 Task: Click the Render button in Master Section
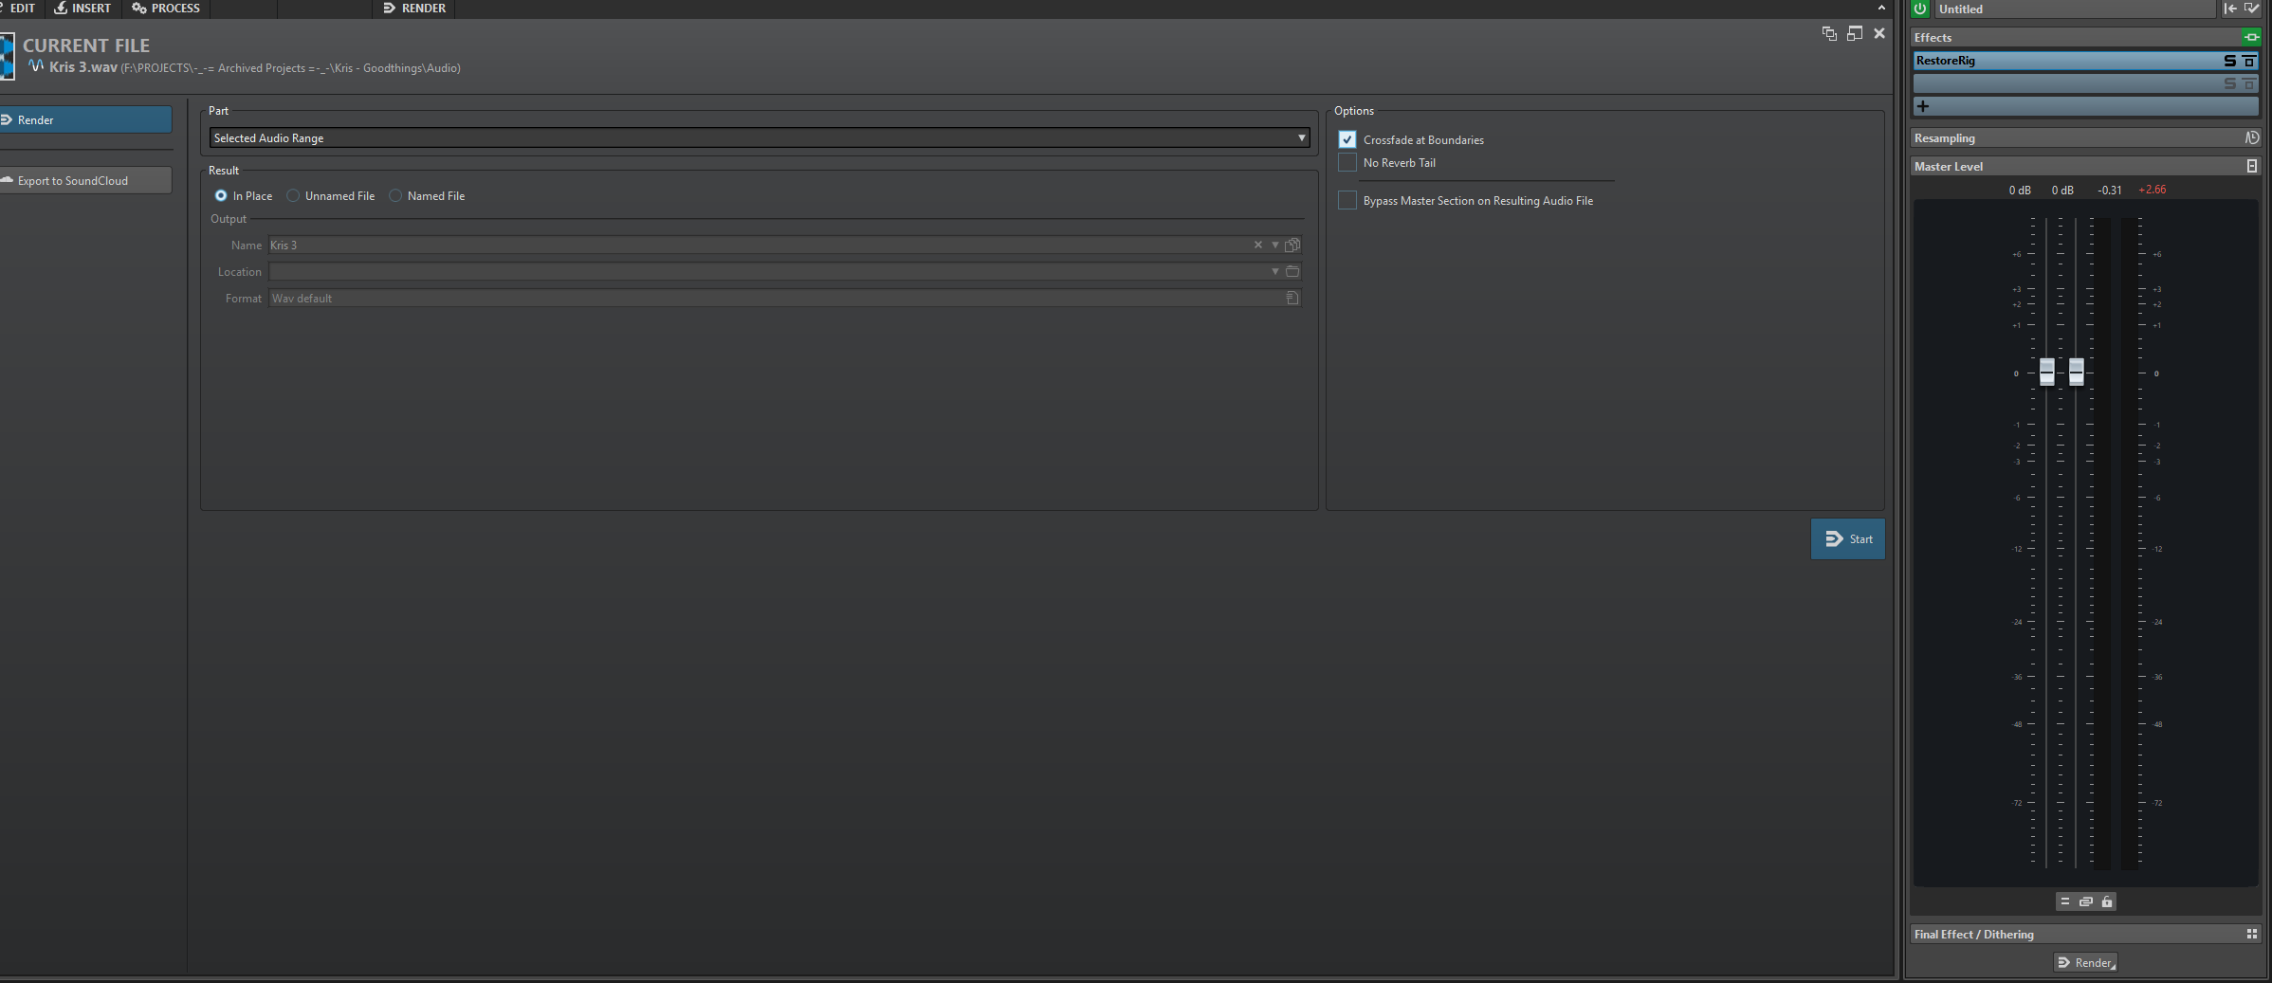2085,962
